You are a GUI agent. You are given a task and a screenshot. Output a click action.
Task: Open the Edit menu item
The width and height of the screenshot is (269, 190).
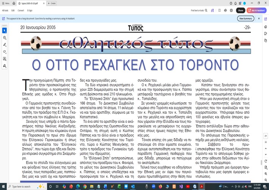tap(13, 11)
